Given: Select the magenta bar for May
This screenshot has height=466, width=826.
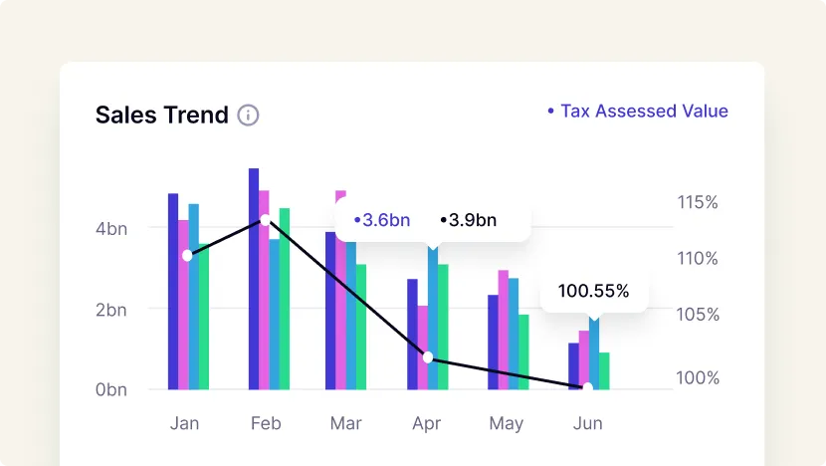Looking at the screenshot, I should tap(504, 329).
